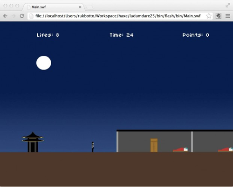Click the red bed in first room
The width and height of the screenshot is (233, 187).
[x=180, y=150]
